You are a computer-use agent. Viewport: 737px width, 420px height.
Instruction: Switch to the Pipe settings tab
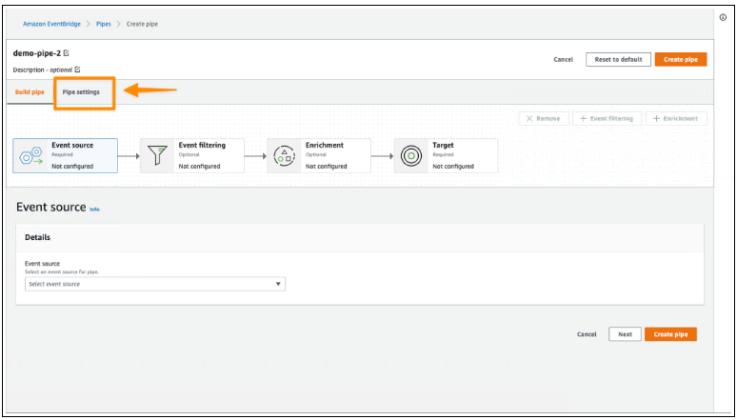point(81,91)
